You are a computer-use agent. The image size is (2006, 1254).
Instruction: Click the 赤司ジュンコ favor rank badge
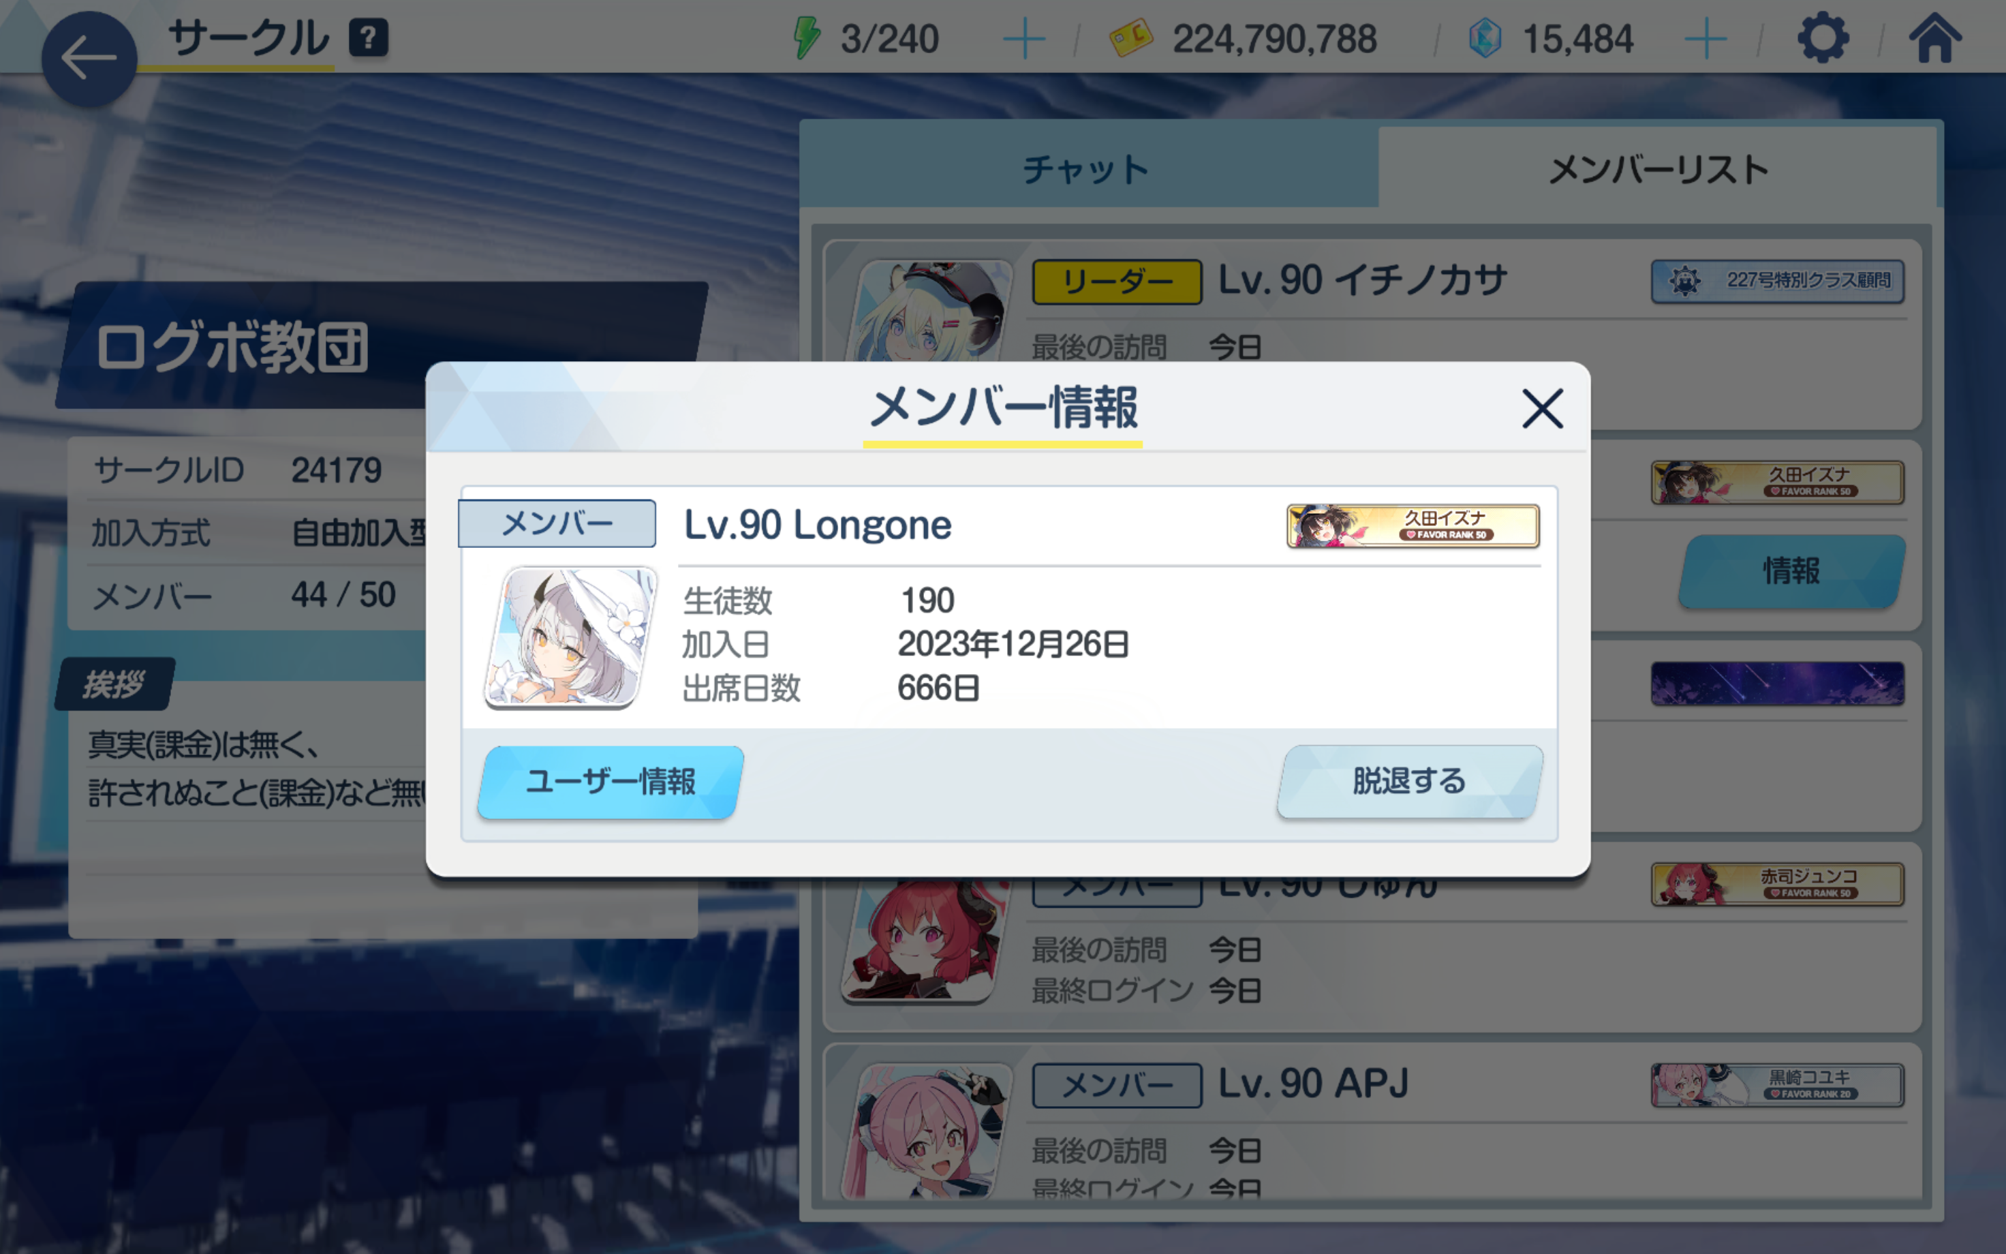[1776, 884]
